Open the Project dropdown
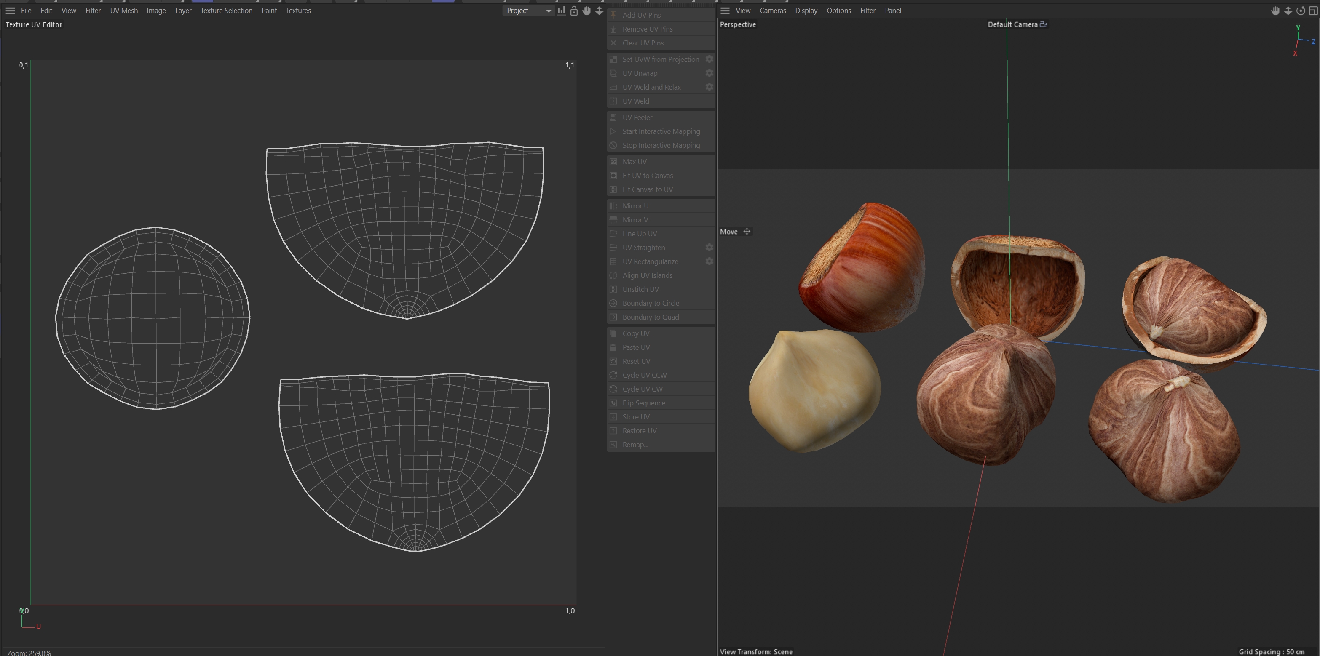 pos(528,11)
